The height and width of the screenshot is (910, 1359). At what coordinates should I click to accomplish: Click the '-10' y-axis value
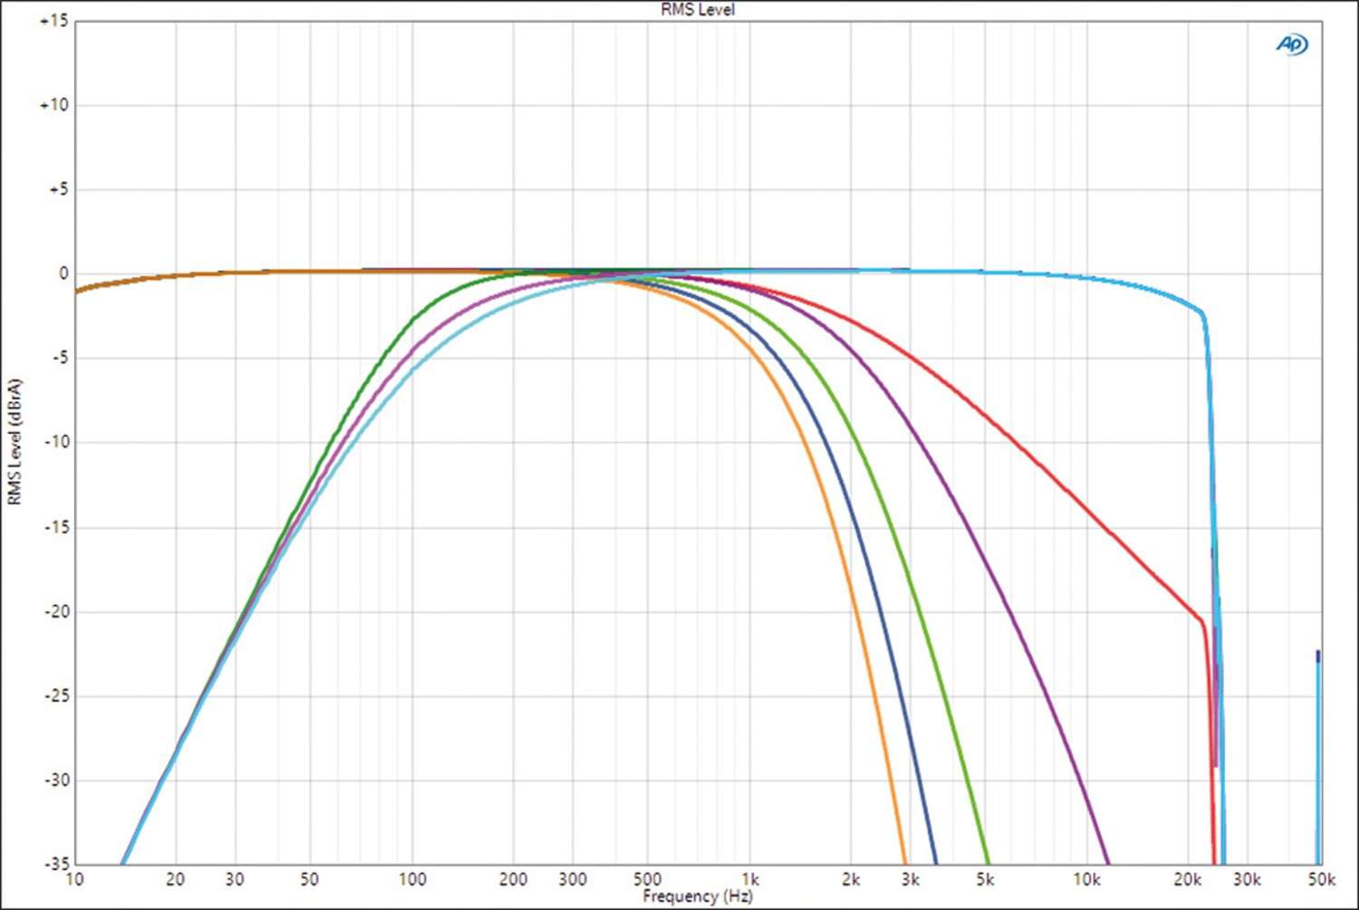coord(56,442)
